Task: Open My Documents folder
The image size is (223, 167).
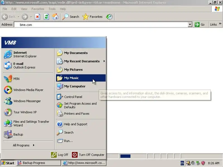Action: coord(81,53)
